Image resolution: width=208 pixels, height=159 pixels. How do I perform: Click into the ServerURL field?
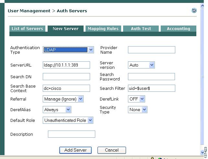click(x=66, y=65)
